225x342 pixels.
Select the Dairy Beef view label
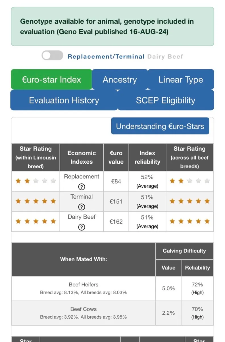tap(165, 56)
